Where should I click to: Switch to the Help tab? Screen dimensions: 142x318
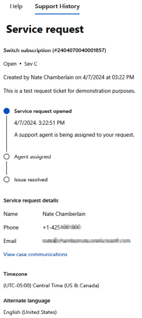[x=16, y=6]
